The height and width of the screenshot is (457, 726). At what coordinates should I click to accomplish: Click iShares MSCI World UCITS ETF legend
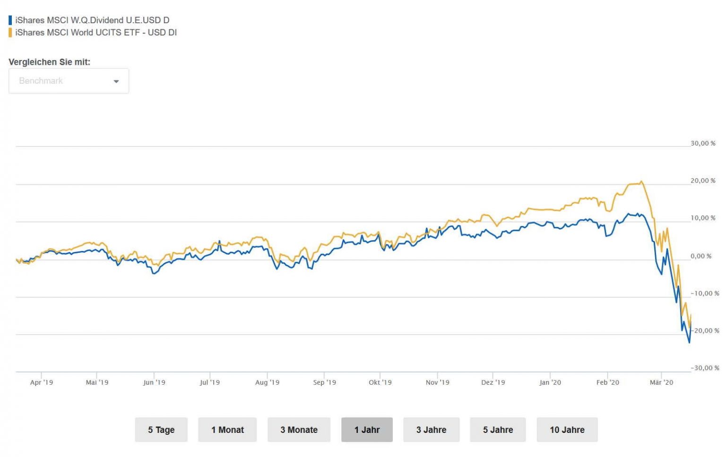(x=96, y=33)
